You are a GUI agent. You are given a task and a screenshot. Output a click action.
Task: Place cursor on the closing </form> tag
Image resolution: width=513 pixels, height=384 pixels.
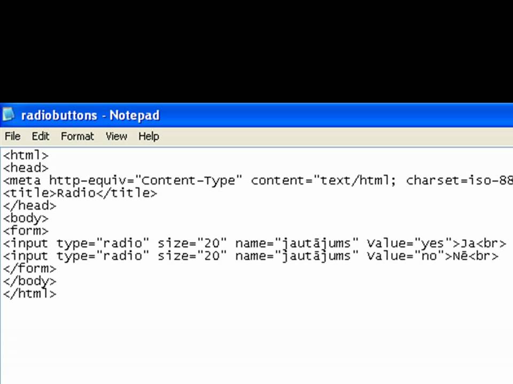[29, 268]
